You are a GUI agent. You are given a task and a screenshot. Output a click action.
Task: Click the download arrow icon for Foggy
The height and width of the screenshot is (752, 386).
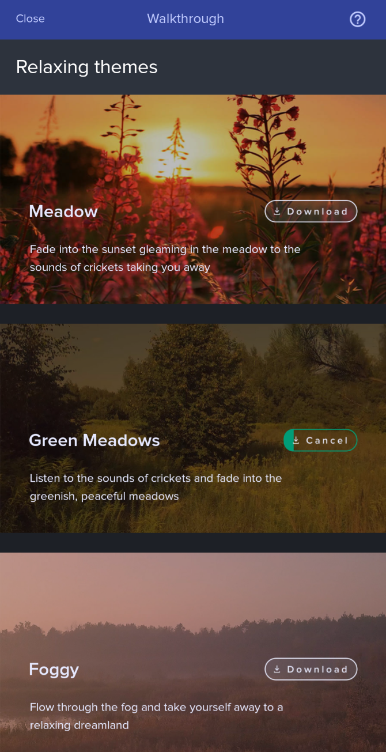click(x=277, y=670)
